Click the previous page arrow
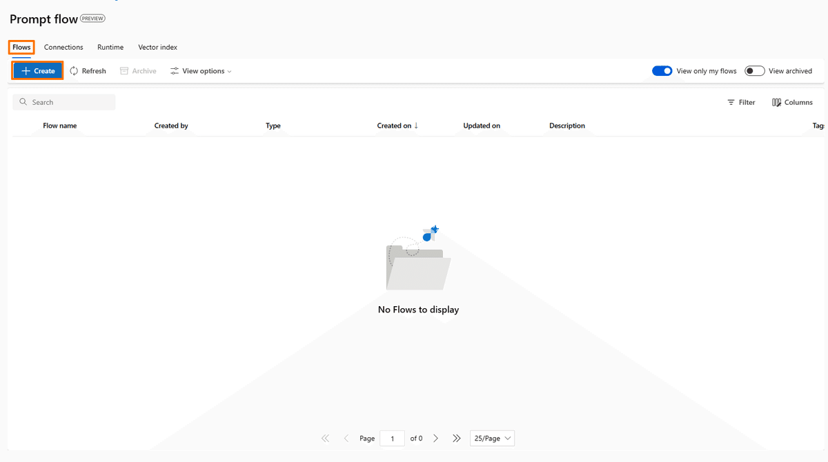The height and width of the screenshot is (462, 828). tap(346, 438)
